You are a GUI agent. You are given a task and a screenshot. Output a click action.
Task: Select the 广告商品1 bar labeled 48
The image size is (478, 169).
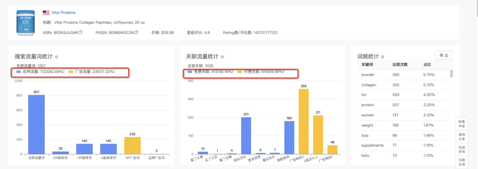(x=332, y=150)
